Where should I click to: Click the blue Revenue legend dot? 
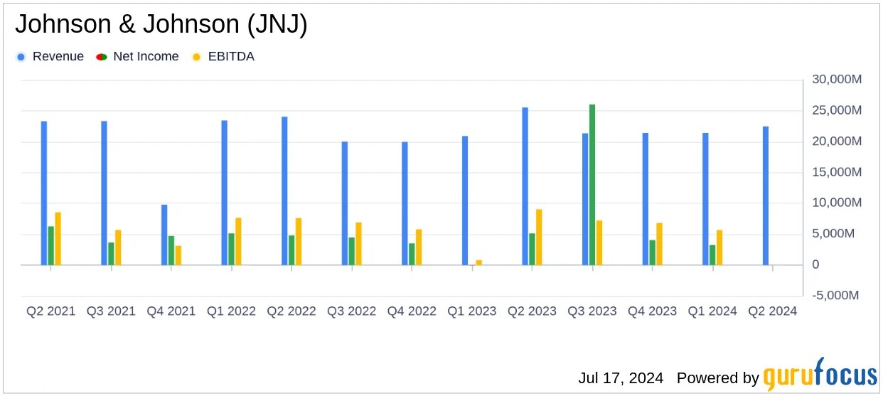21,57
